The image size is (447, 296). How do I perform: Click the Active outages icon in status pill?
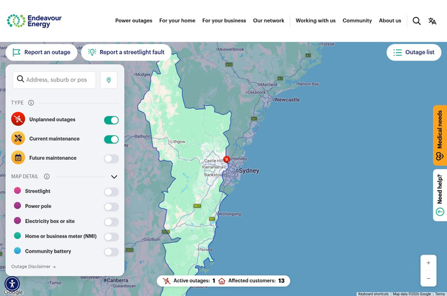166,281
